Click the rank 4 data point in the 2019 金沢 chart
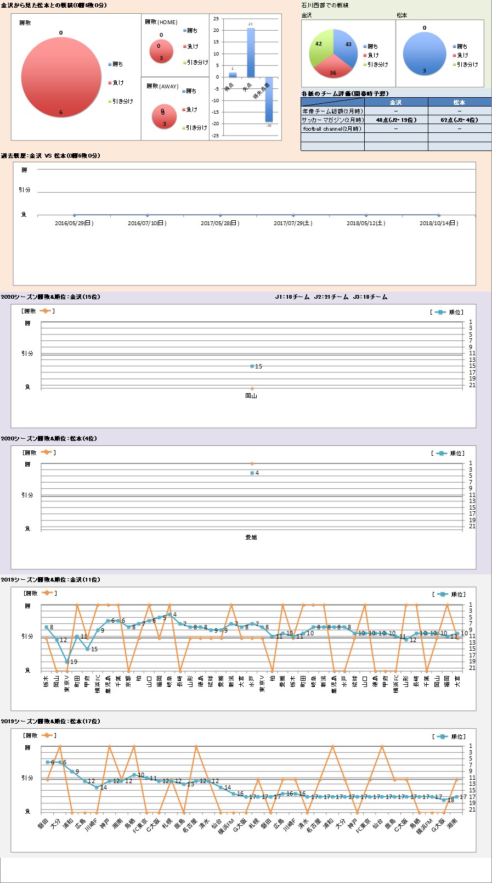This screenshot has width=492, height=883. coord(169,614)
